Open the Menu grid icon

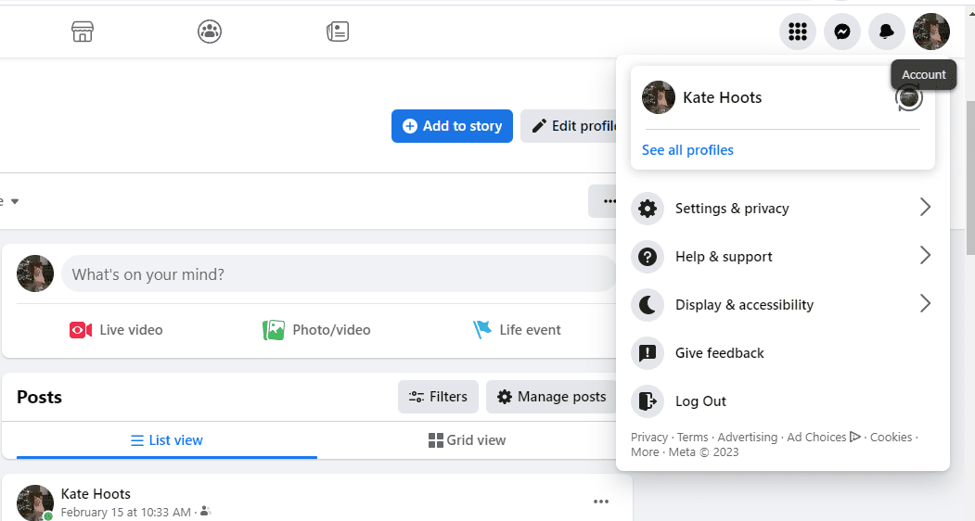point(798,32)
